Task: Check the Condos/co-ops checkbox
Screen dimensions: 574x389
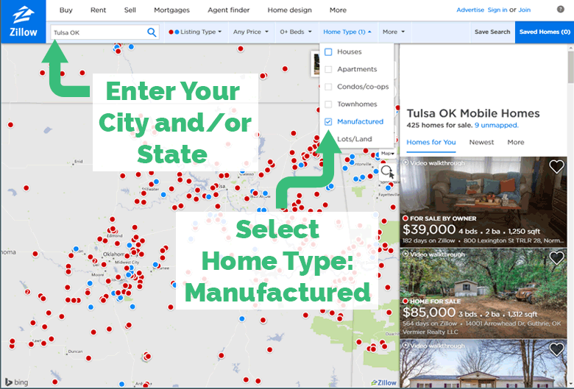Action: pyautogui.click(x=328, y=87)
